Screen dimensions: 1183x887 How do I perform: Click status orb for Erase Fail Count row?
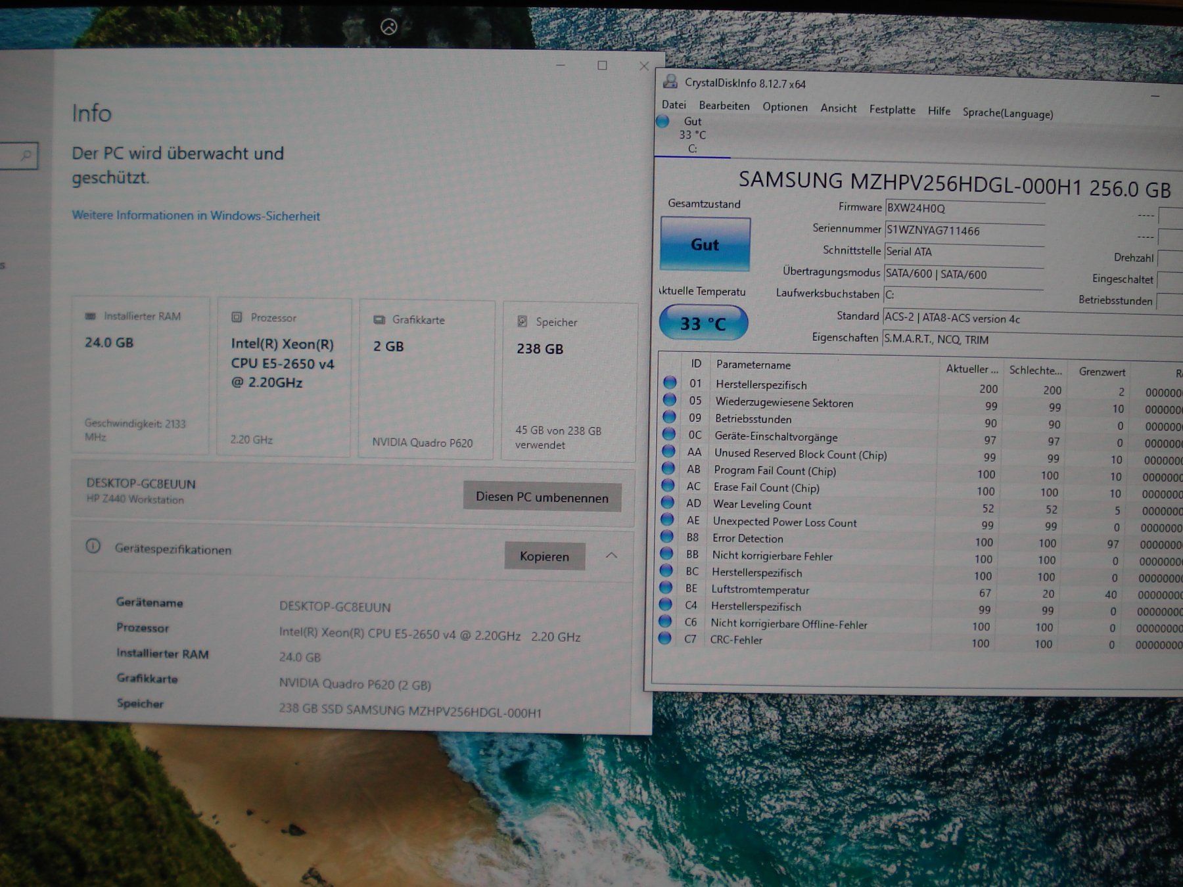[668, 485]
